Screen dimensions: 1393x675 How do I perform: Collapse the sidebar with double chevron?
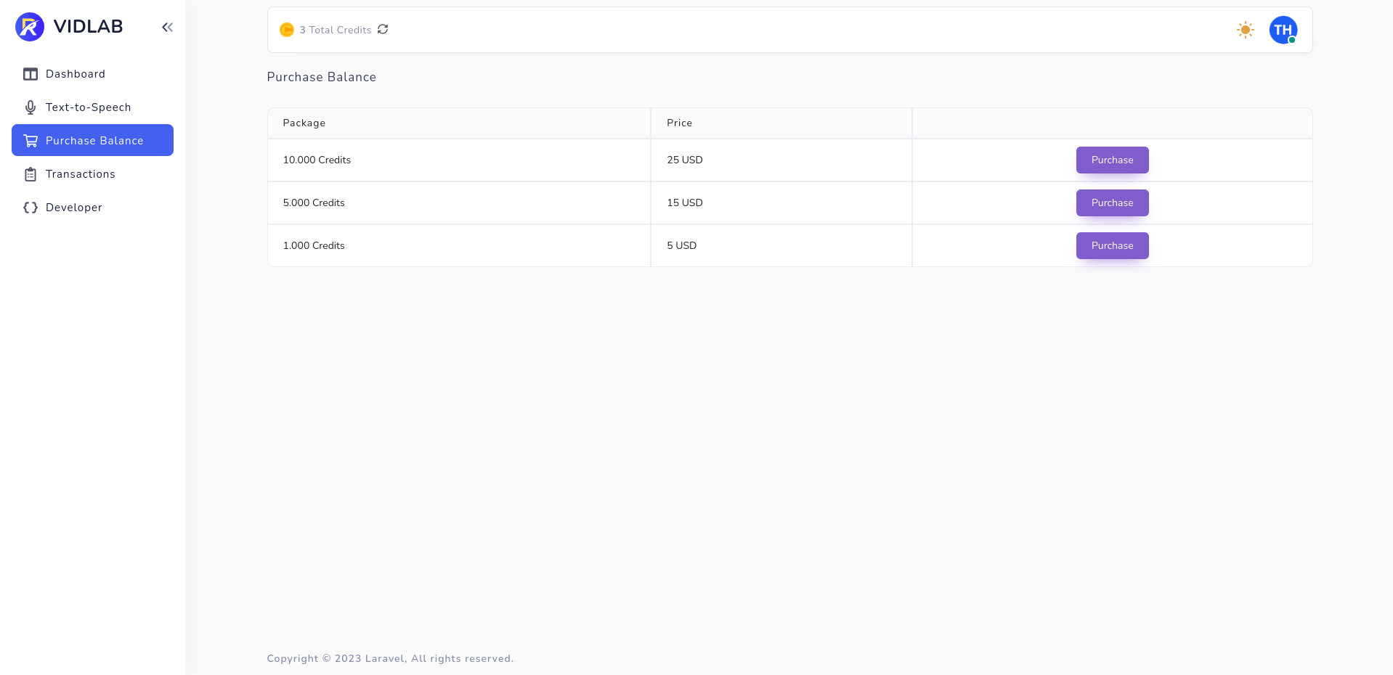pyautogui.click(x=167, y=27)
